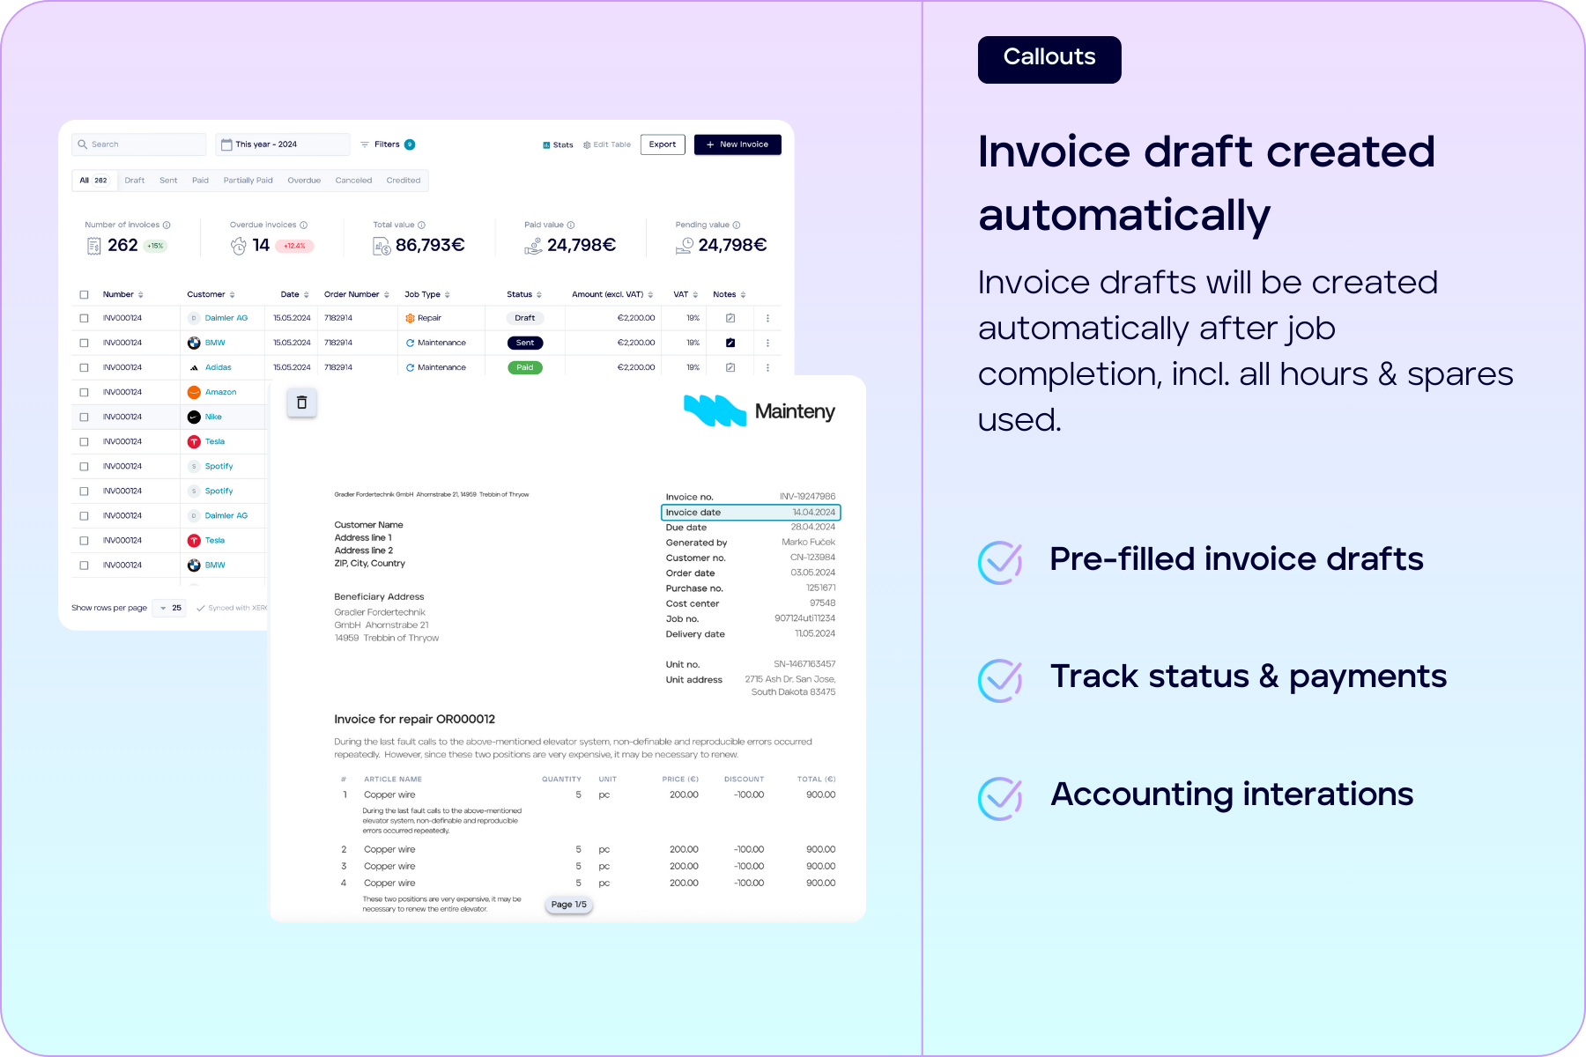The width and height of the screenshot is (1586, 1057).
Task: Click in the Search field
Action: tap(139, 144)
